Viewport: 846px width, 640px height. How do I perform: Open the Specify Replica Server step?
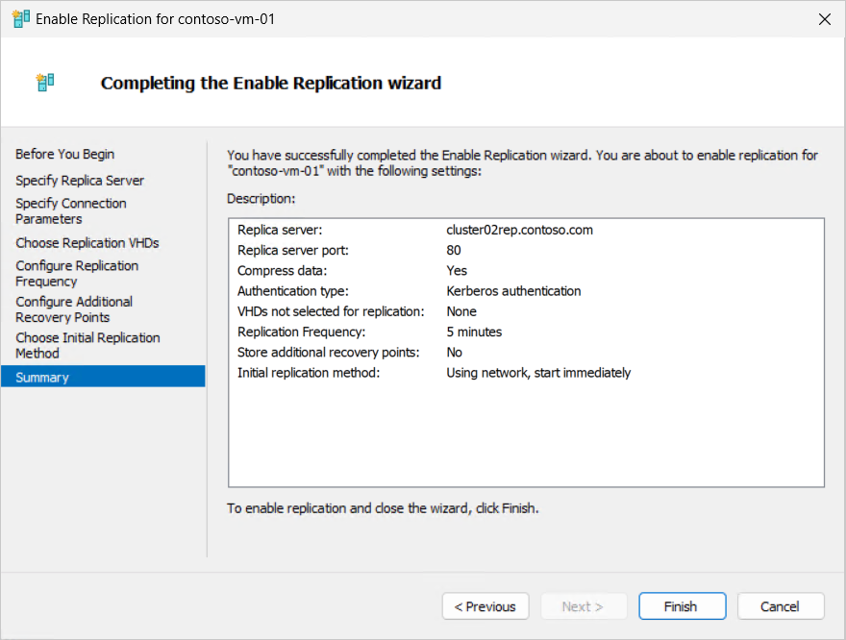(80, 181)
